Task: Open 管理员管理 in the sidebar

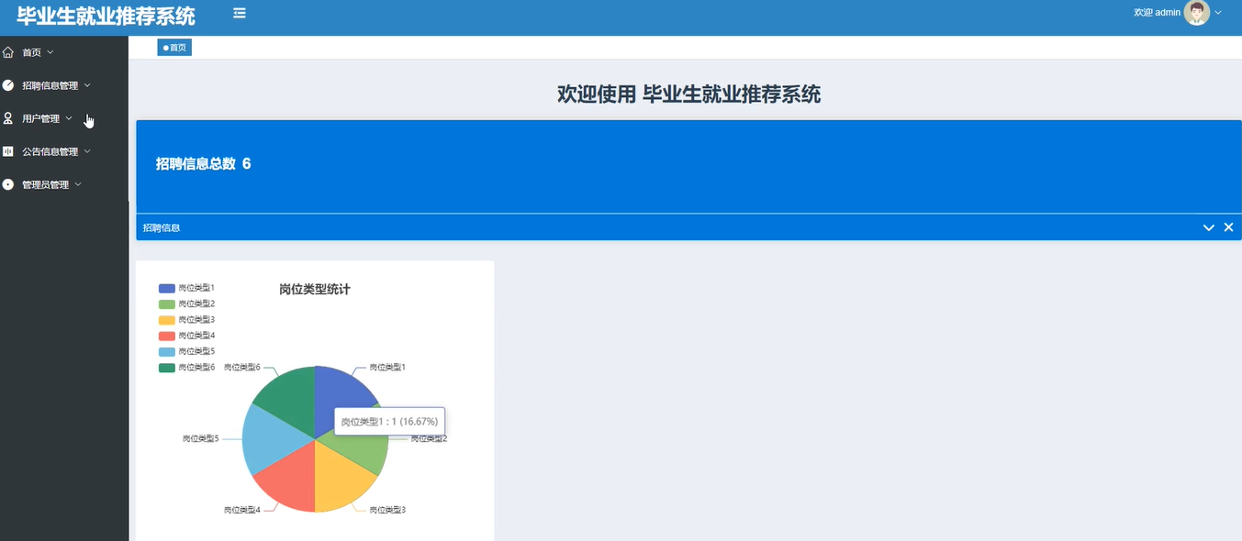Action: point(64,184)
